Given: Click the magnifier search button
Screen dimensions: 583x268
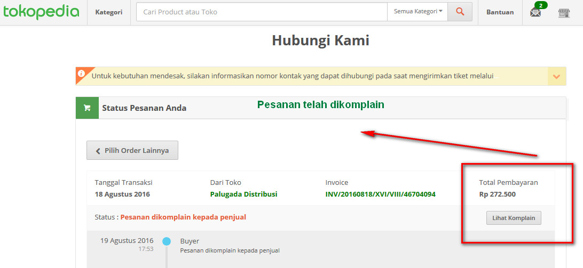Looking at the screenshot, I should click(460, 12).
